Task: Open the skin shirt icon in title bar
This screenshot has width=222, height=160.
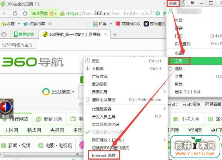Action: 192,3
